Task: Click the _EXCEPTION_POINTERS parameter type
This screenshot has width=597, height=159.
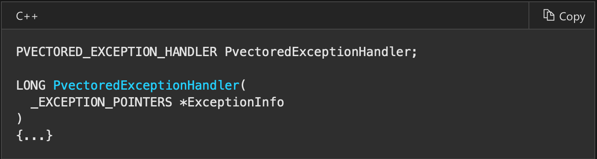Action: (101, 102)
